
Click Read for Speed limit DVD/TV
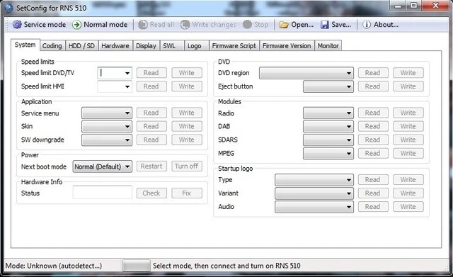[151, 73]
